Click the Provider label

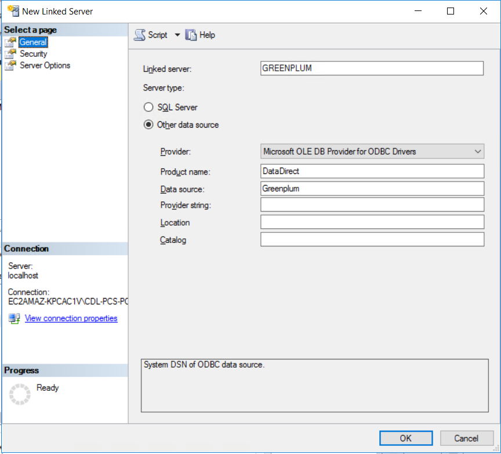tap(176, 151)
